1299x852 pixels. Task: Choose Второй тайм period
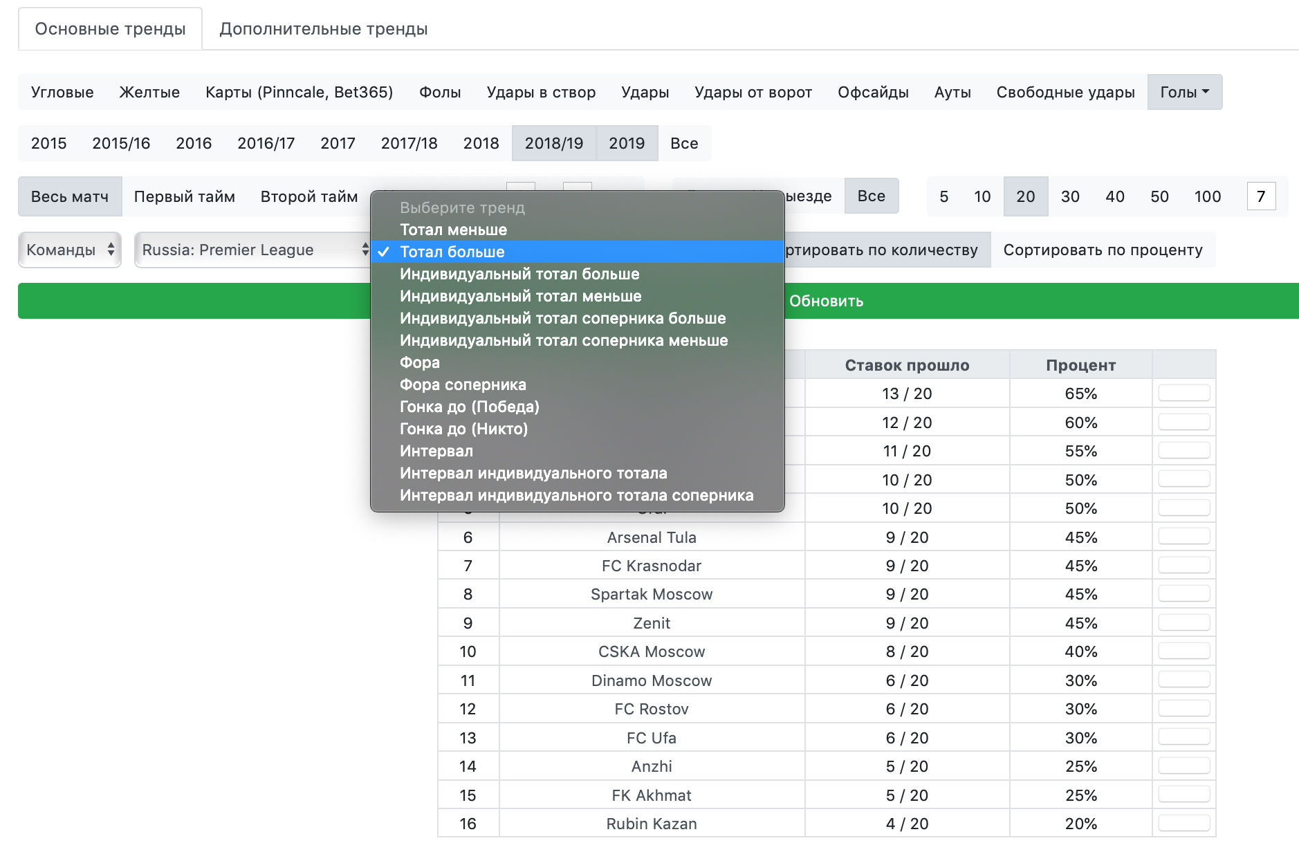(x=309, y=196)
